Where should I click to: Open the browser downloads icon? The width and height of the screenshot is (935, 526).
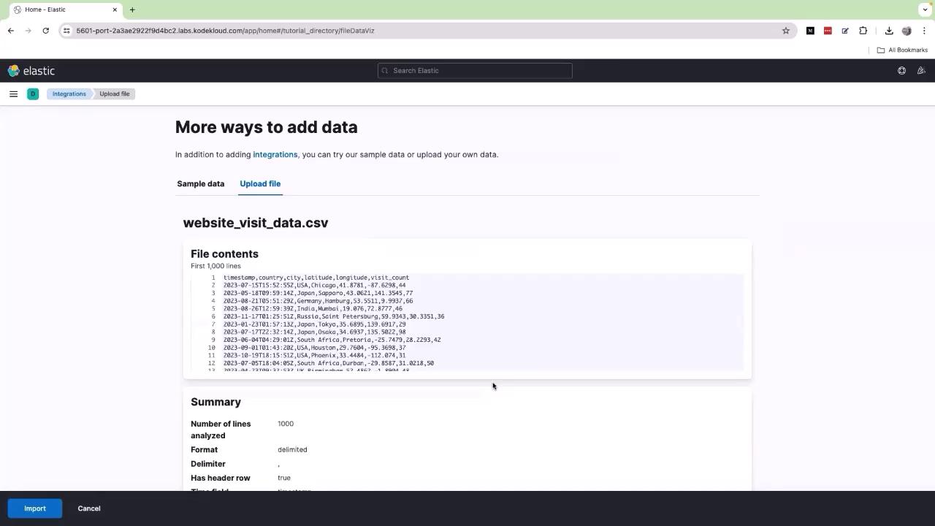click(889, 31)
